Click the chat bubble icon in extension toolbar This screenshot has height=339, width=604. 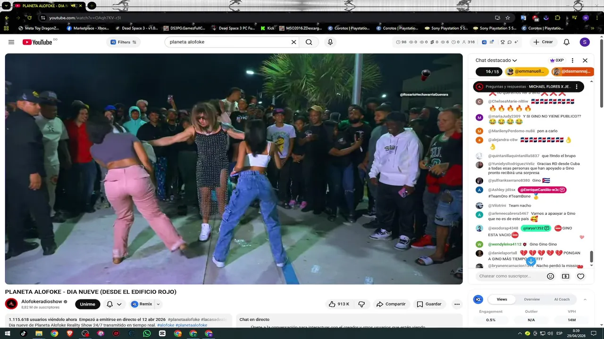click(x=510, y=42)
